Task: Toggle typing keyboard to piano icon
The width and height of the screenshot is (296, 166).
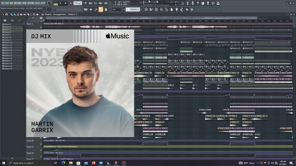Action: click(x=85, y=9)
